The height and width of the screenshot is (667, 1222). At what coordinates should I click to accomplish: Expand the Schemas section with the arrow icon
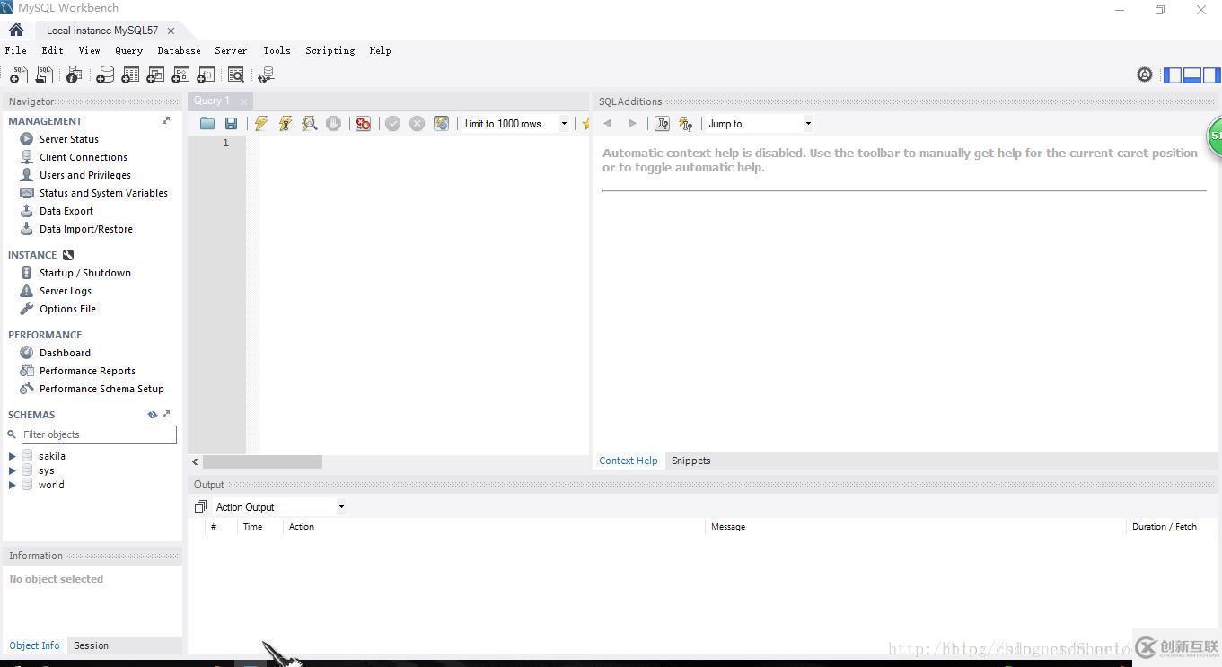166,414
